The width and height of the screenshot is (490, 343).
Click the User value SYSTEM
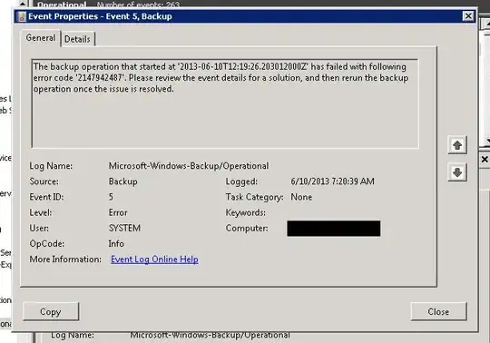pos(124,228)
